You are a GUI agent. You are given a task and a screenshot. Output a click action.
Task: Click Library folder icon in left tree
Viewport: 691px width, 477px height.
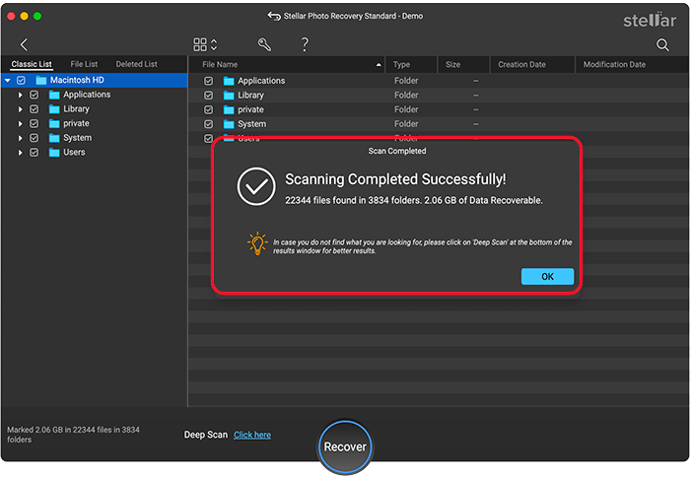pos(54,109)
